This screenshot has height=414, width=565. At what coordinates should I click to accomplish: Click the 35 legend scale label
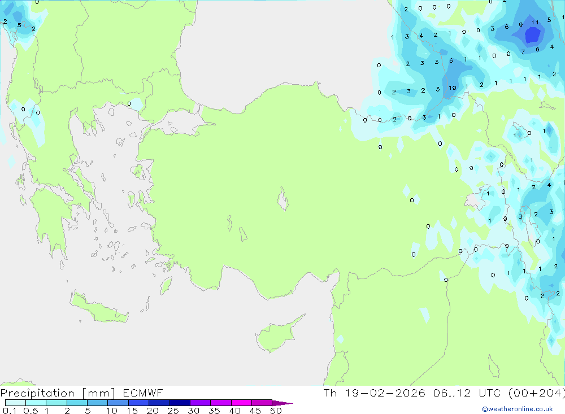tap(214, 411)
